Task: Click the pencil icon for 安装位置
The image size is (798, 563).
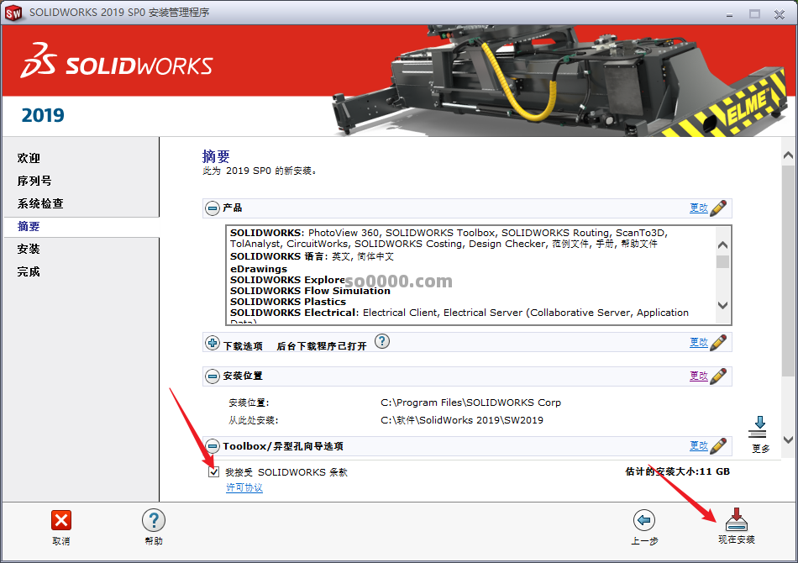Action: point(718,376)
